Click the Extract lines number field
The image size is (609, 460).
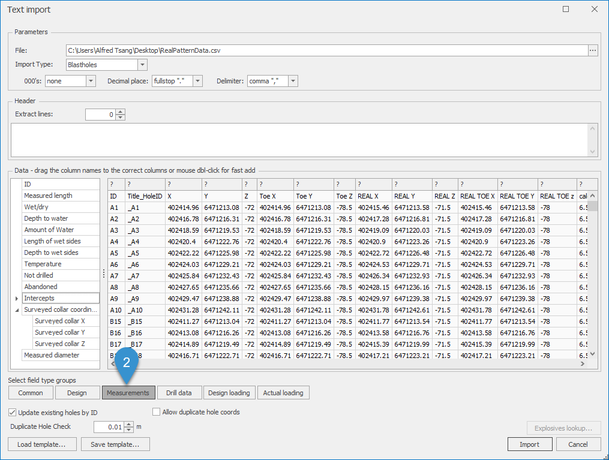click(x=101, y=115)
